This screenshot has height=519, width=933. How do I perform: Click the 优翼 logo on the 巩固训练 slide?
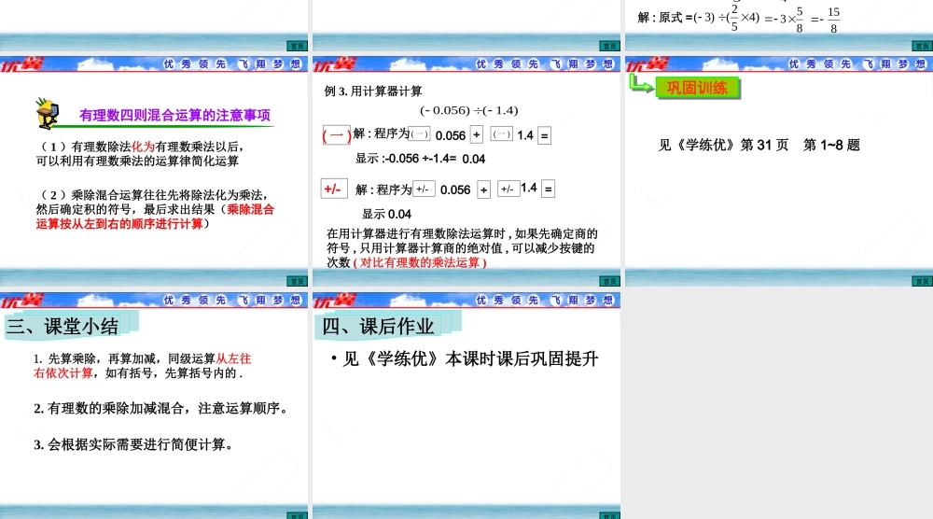tap(648, 64)
